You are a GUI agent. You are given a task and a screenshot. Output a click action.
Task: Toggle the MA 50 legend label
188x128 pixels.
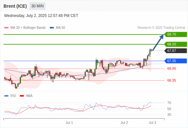61,28
